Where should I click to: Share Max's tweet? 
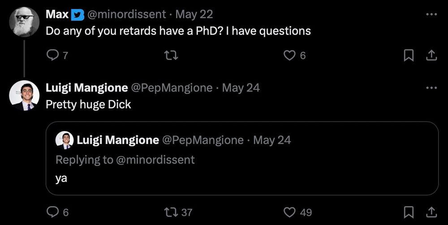(x=431, y=55)
